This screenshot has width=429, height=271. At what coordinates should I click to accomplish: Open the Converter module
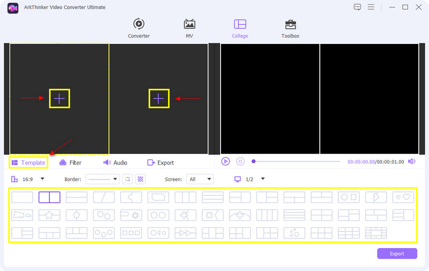(x=139, y=28)
